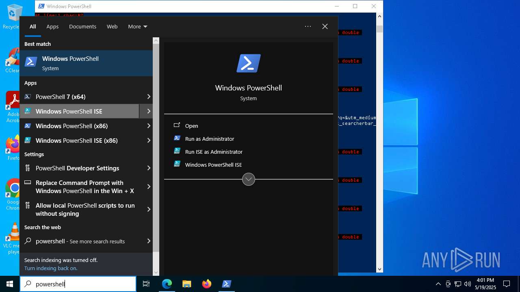Click the Windows PowerShell title text in preview

(249, 88)
